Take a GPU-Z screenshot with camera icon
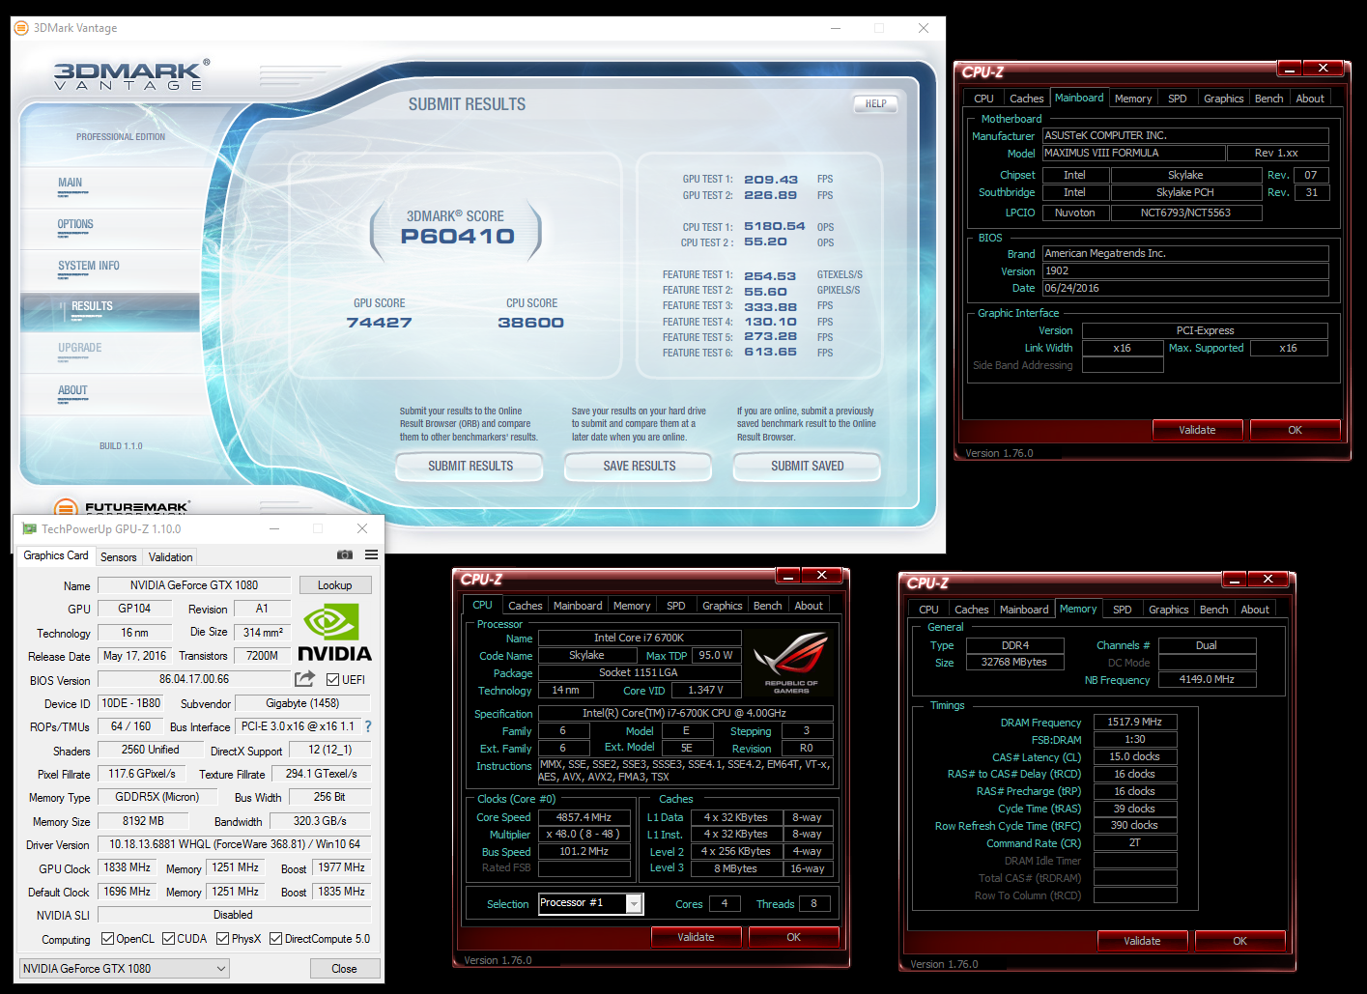The height and width of the screenshot is (994, 1367). coord(344,554)
